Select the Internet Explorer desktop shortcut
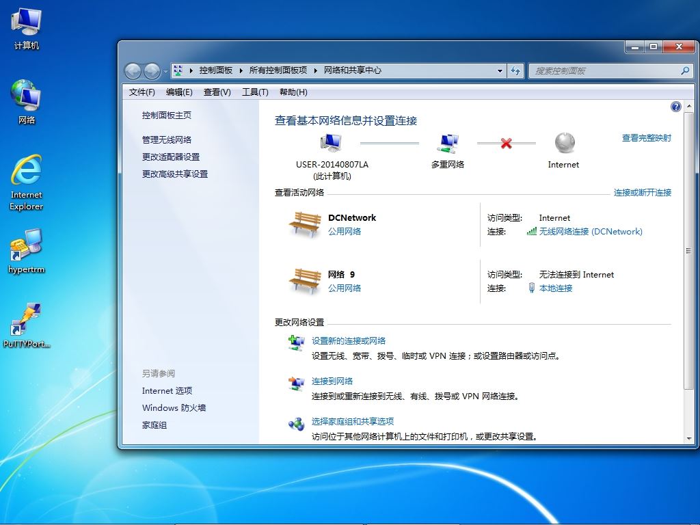This screenshot has width=700, height=525. 27,182
